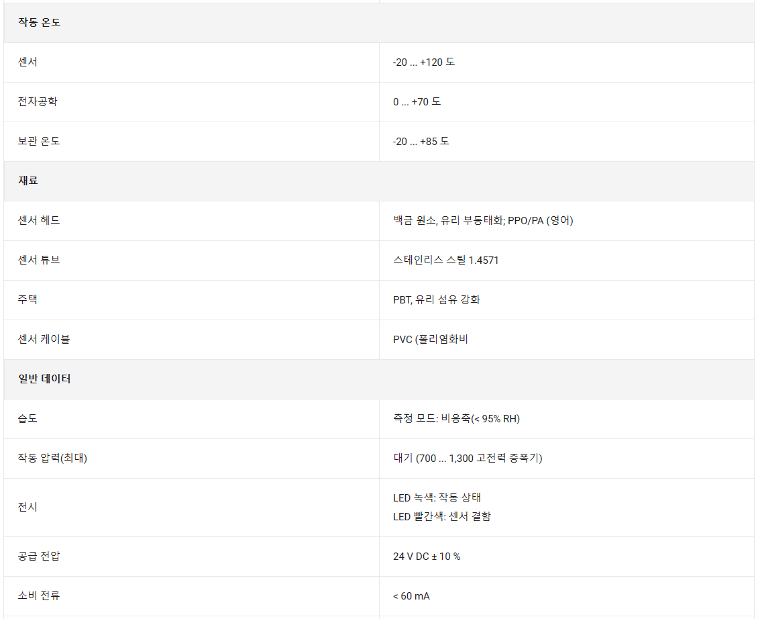This screenshot has height=619, width=758.
Task: Click the PVC (폴리염화비 value
Action: (430, 339)
